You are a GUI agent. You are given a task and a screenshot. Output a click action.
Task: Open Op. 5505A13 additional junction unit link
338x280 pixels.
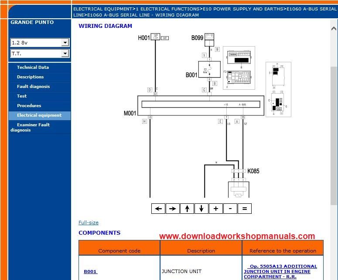280,271
